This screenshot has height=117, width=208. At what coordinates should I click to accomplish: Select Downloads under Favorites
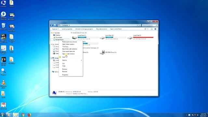pyautogui.click(x=58, y=37)
